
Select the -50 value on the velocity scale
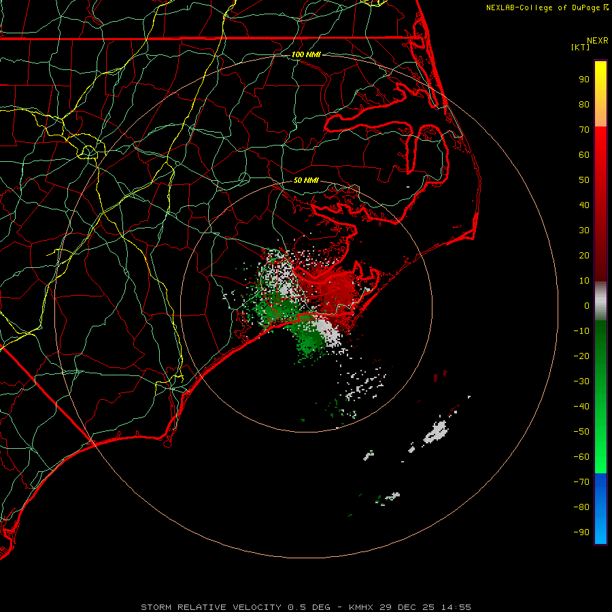click(x=581, y=432)
